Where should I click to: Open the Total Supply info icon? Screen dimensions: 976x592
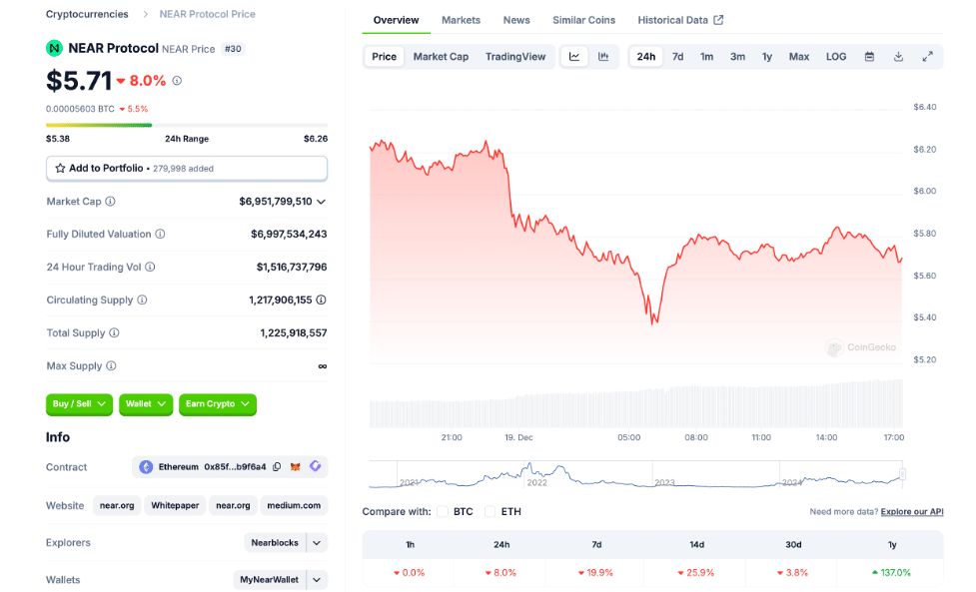point(114,332)
